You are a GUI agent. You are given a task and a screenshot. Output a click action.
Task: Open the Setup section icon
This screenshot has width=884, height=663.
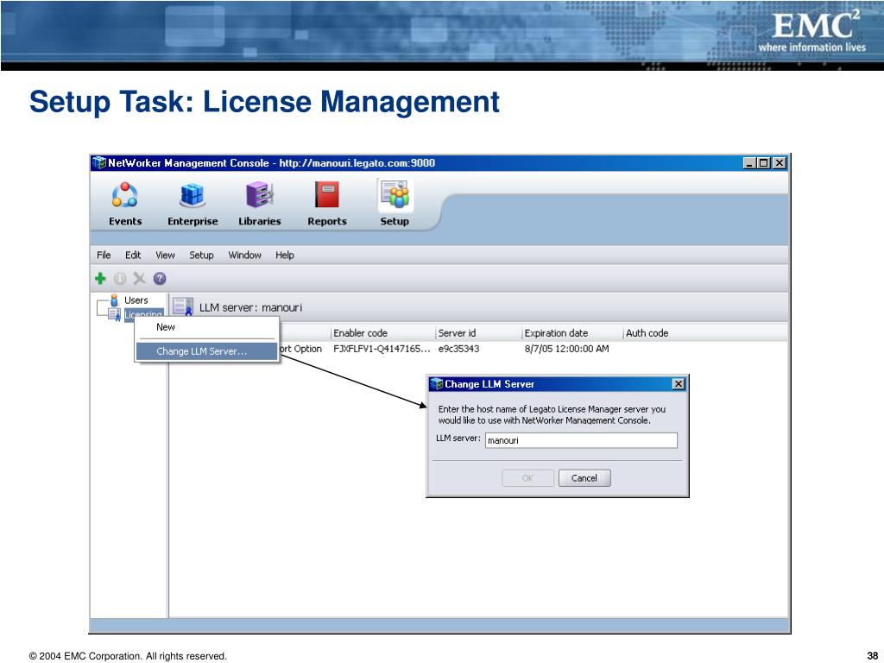tap(395, 195)
